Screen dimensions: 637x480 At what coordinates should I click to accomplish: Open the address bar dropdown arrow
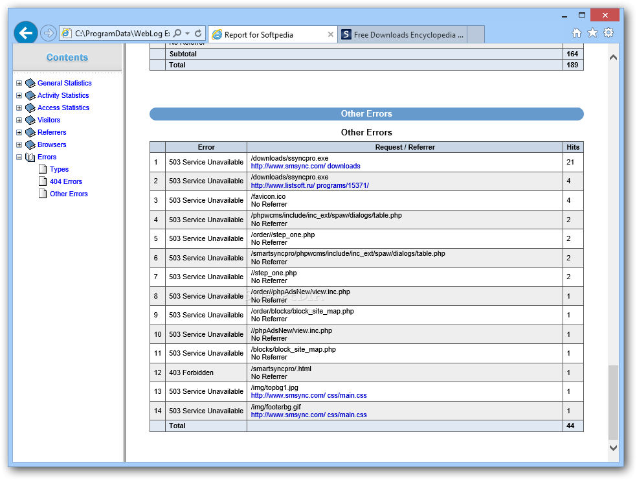coord(187,33)
